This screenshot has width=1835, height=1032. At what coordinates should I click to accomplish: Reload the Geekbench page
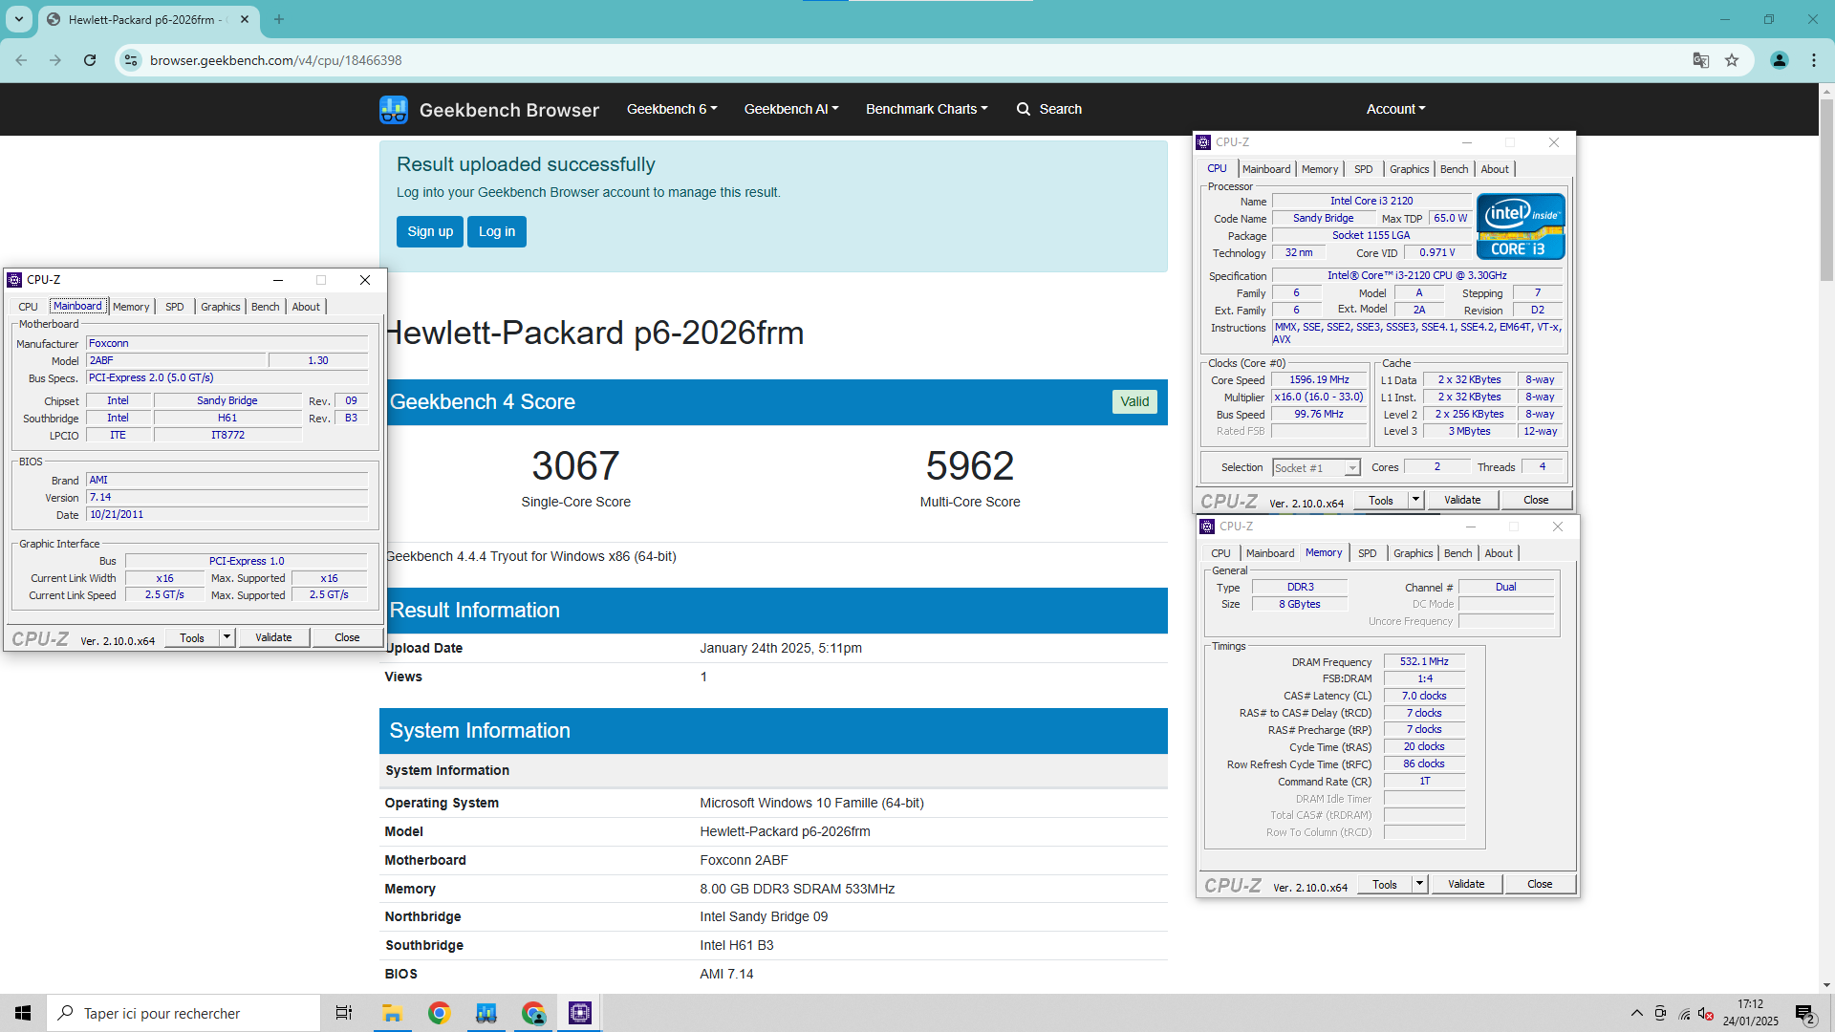(x=90, y=60)
